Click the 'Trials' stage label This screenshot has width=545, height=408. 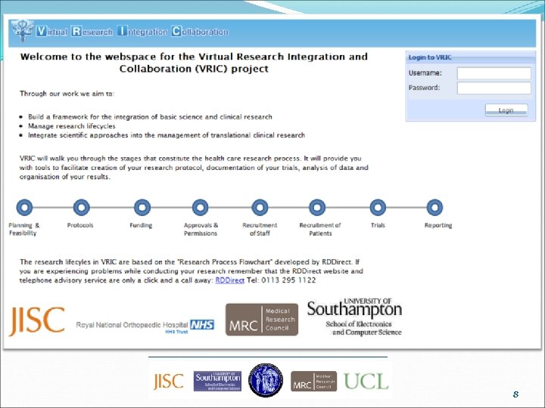(x=378, y=225)
